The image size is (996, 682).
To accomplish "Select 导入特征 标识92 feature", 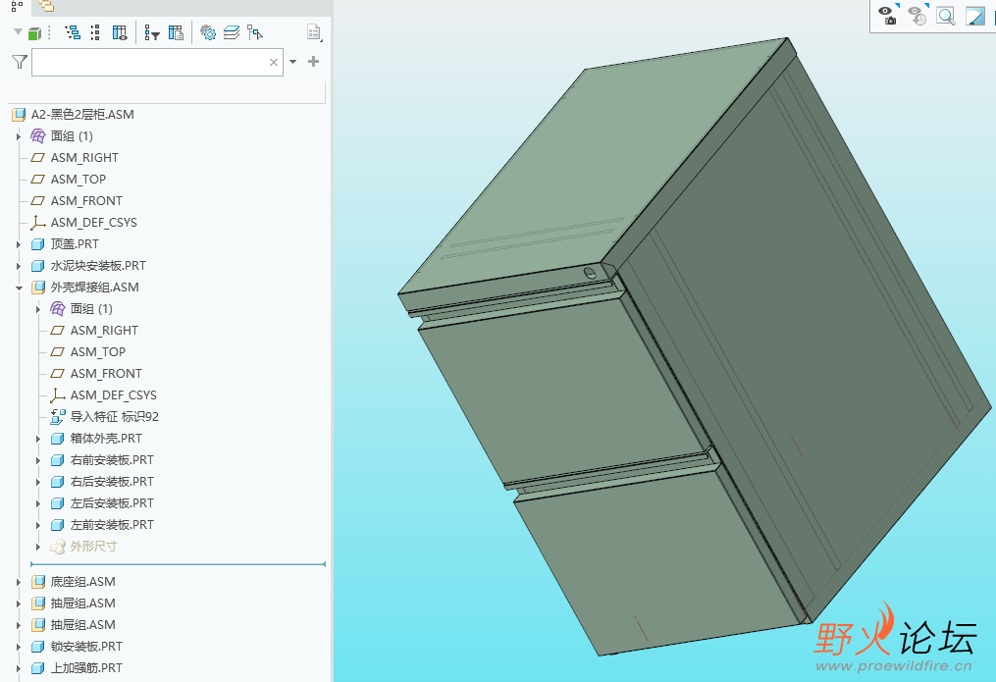I will (x=115, y=417).
